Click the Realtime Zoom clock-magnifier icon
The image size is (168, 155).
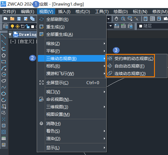point(123,19)
